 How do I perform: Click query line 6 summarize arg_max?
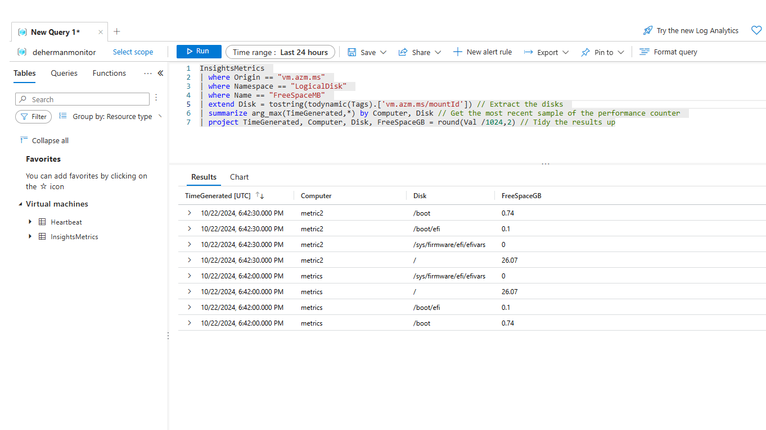[441, 113]
